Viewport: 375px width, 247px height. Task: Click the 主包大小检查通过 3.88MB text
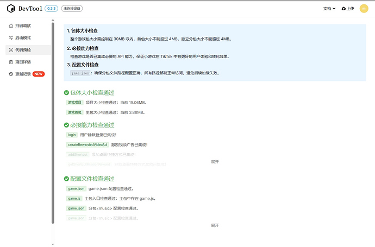(115, 112)
